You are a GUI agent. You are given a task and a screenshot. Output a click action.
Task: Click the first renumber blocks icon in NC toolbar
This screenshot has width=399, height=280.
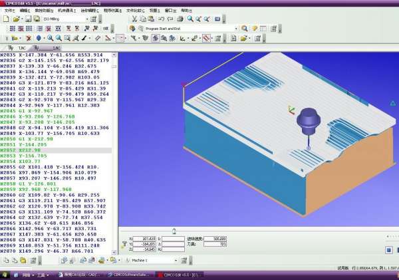click(12, 29)
